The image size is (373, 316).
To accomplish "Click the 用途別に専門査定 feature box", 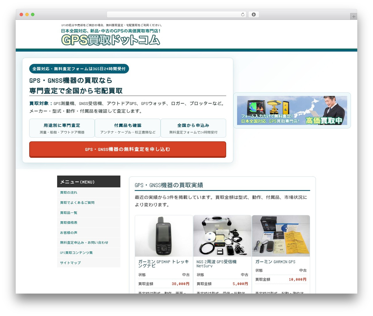I will pos(62,128).
